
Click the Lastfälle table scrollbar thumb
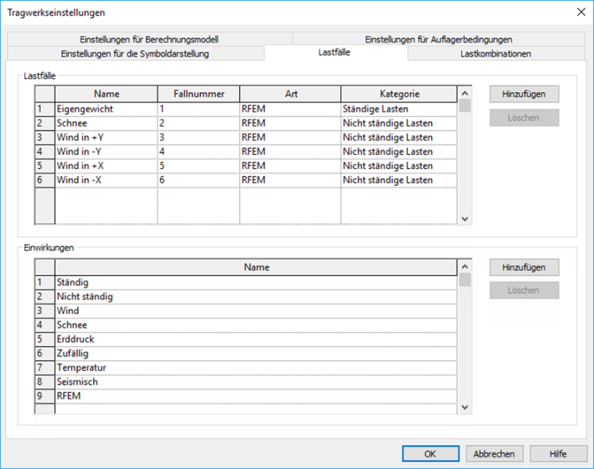click(x=465, y=106)
